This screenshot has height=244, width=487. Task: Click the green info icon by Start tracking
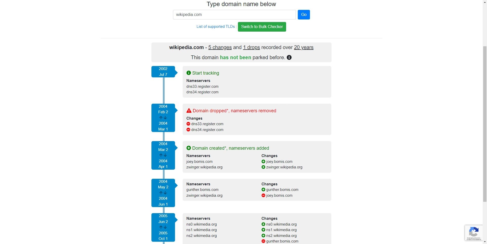pyautogui.click(x=189, y=73)
